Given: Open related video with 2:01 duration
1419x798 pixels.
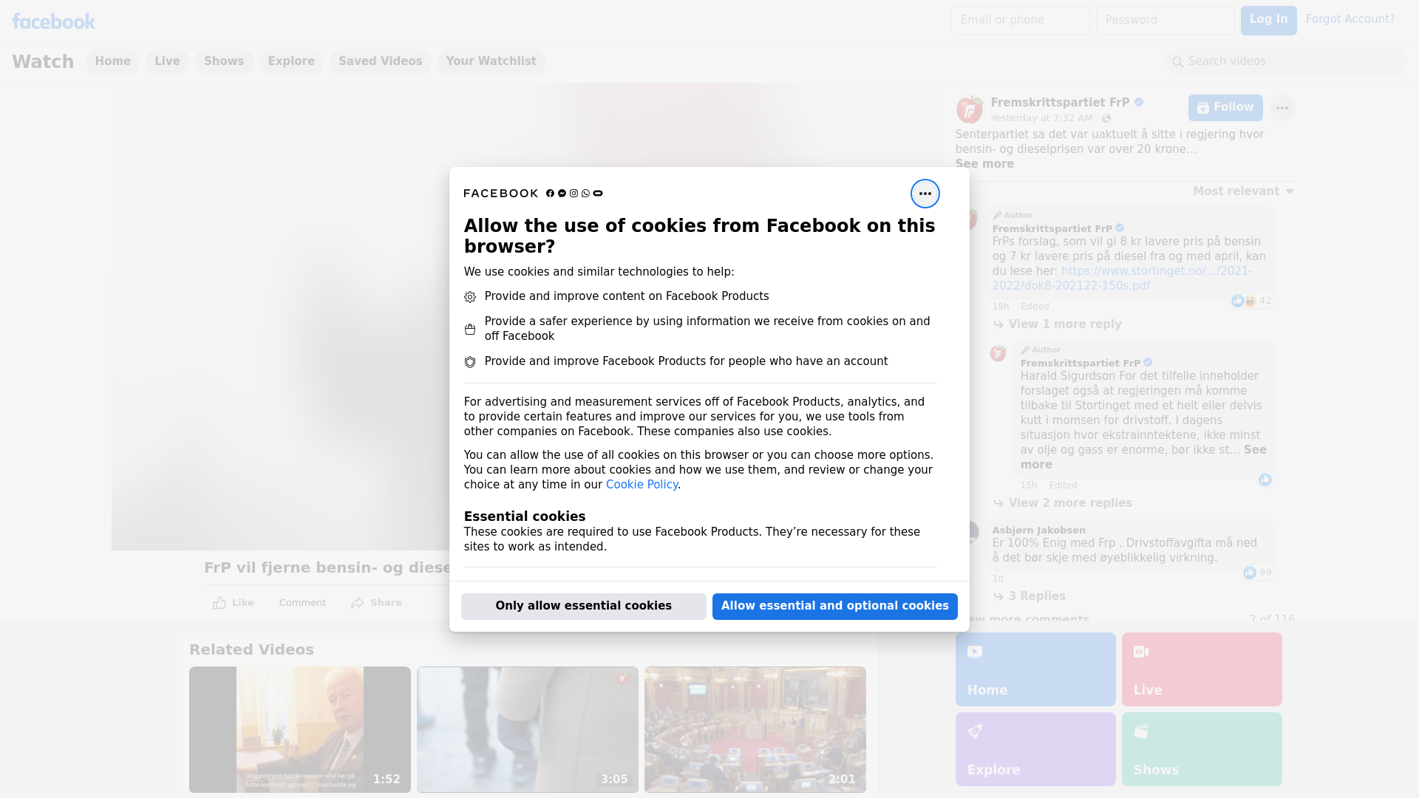Looking at the screenshot, I should tap(755, 730).
